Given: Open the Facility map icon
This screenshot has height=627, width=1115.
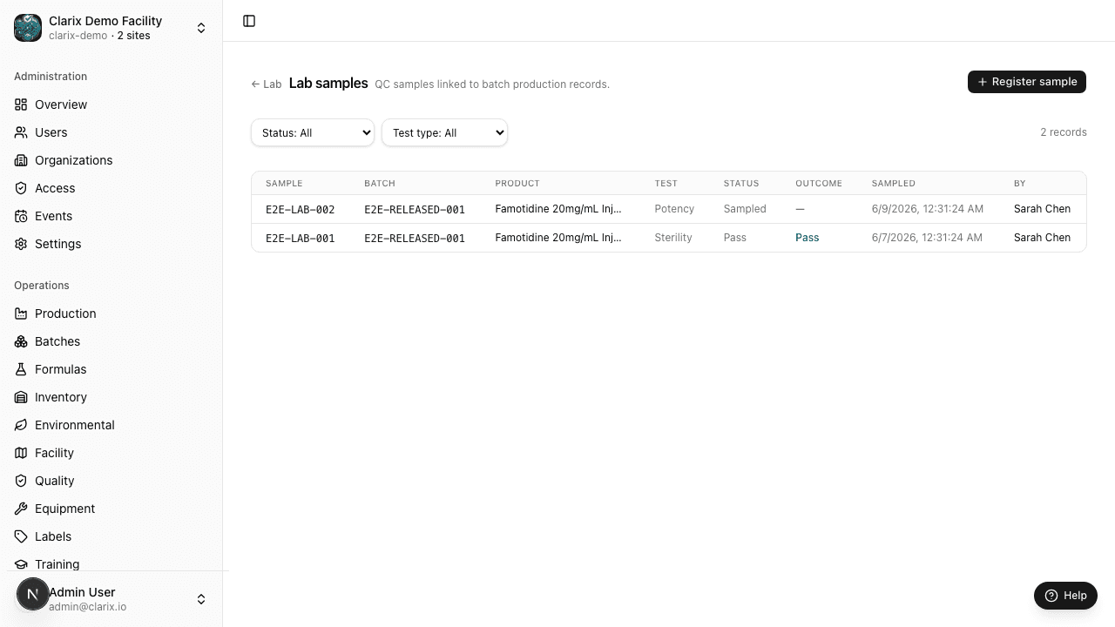Looking at the screenshot, I should 21,453.
